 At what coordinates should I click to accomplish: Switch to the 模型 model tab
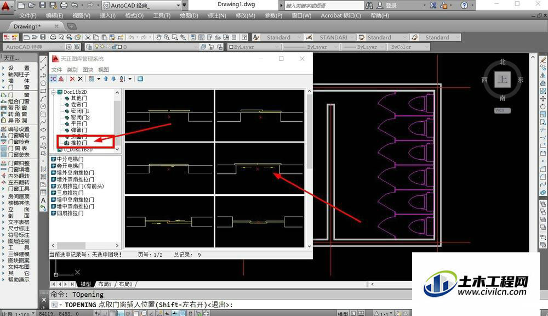click(x=85, y=284)
